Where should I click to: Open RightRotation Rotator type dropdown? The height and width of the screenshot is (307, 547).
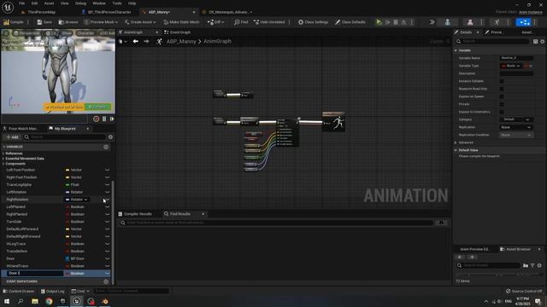(77, 200)
